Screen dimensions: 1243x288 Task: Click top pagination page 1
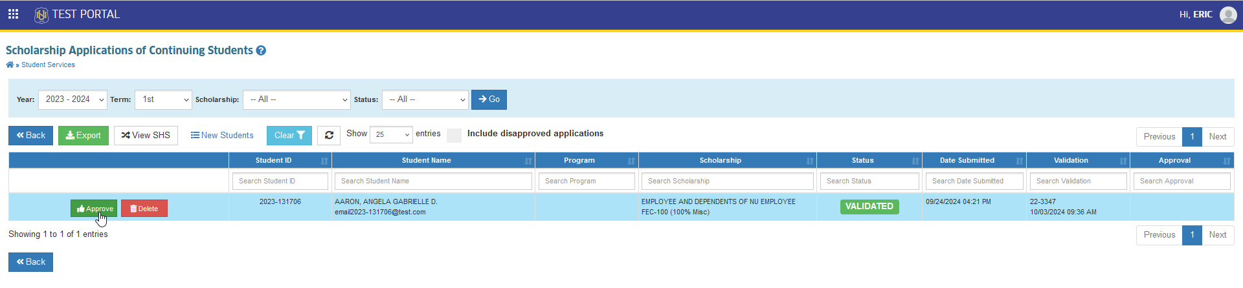(1192, 137)
